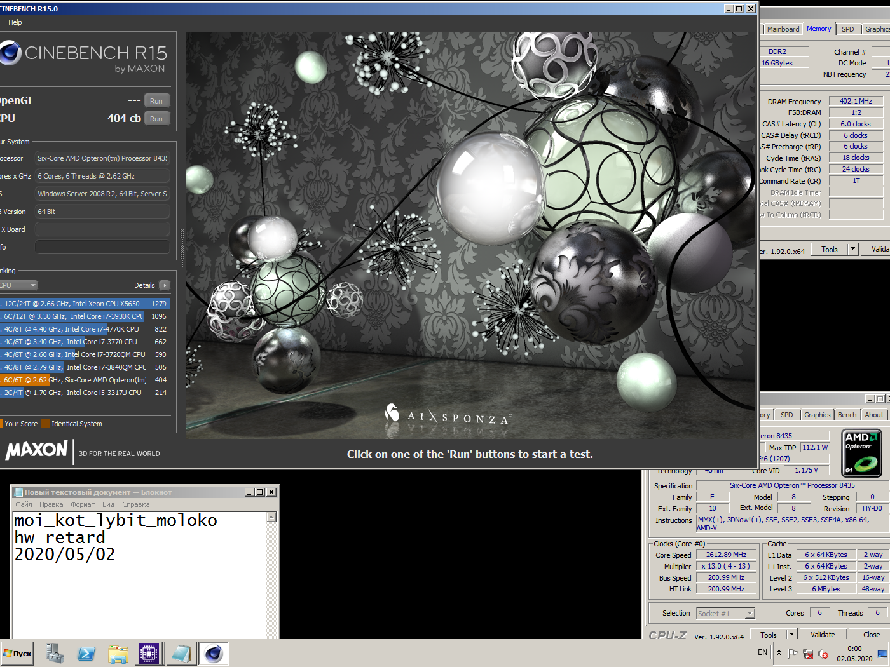This screenshot has width=890, height=667.
Task: Click the disconnected network tray icon
Action: coord(808,653)
